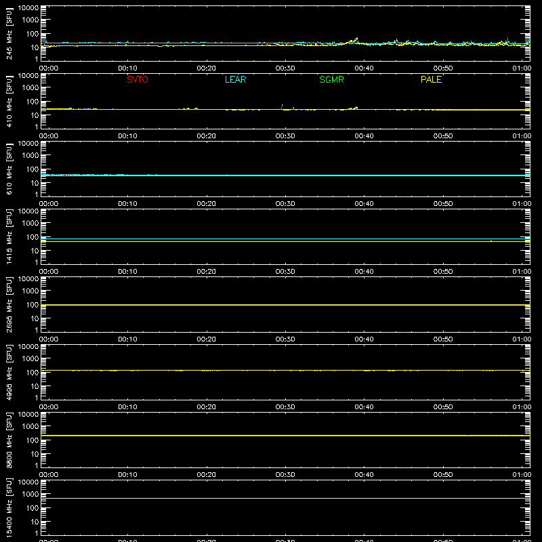Click the cyan LEAR station legend label
Image resolution: width=542 pixels, height=542 pixels.
(235, 79)
